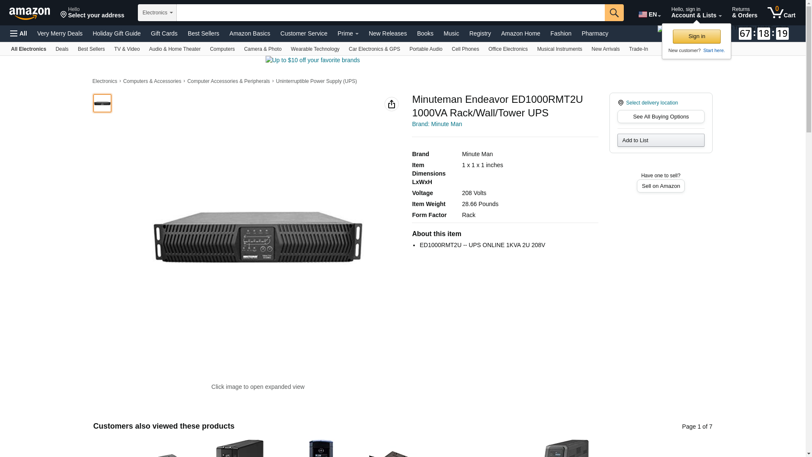The width and height of the screenshot is (812, 457).
Task: Click the search magnifier button
Action: [614, 13]
